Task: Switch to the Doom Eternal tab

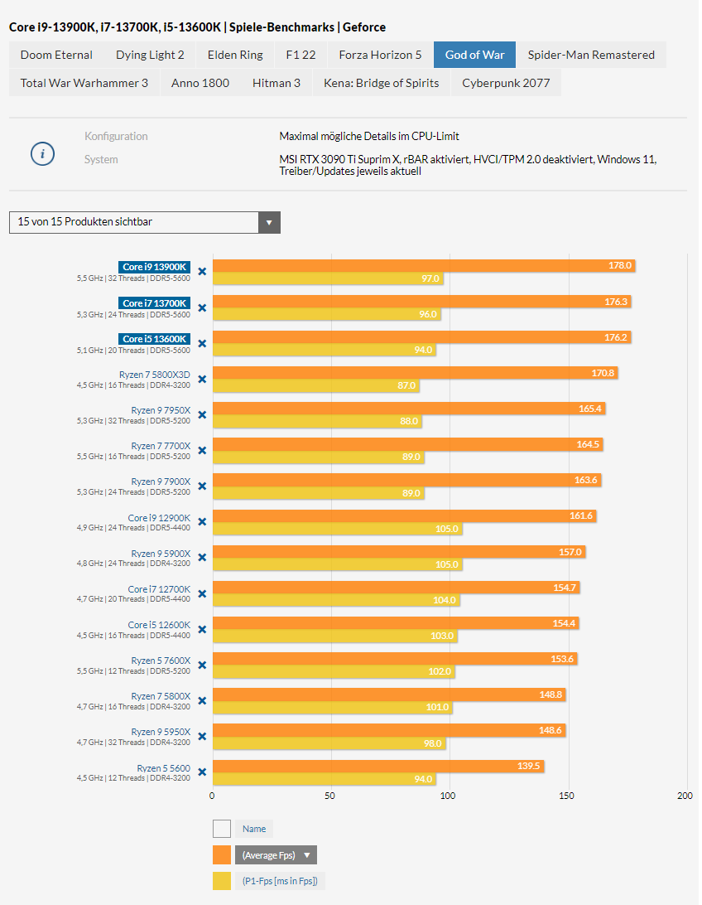Action: point(56,55)
